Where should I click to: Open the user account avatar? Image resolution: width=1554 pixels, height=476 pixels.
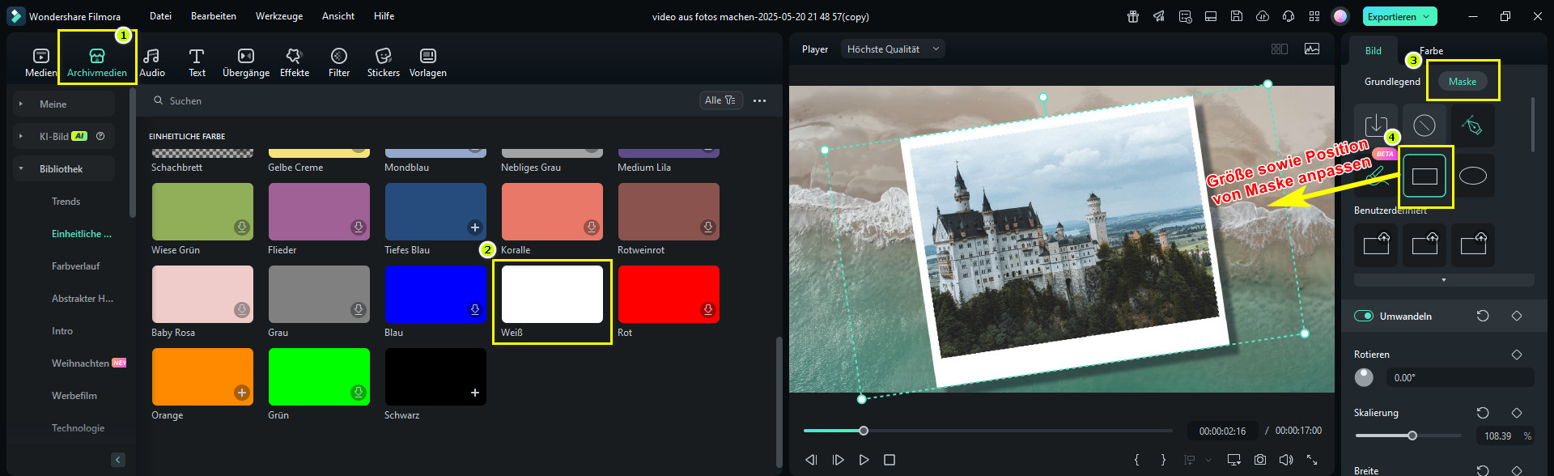tap(1340, 16)
